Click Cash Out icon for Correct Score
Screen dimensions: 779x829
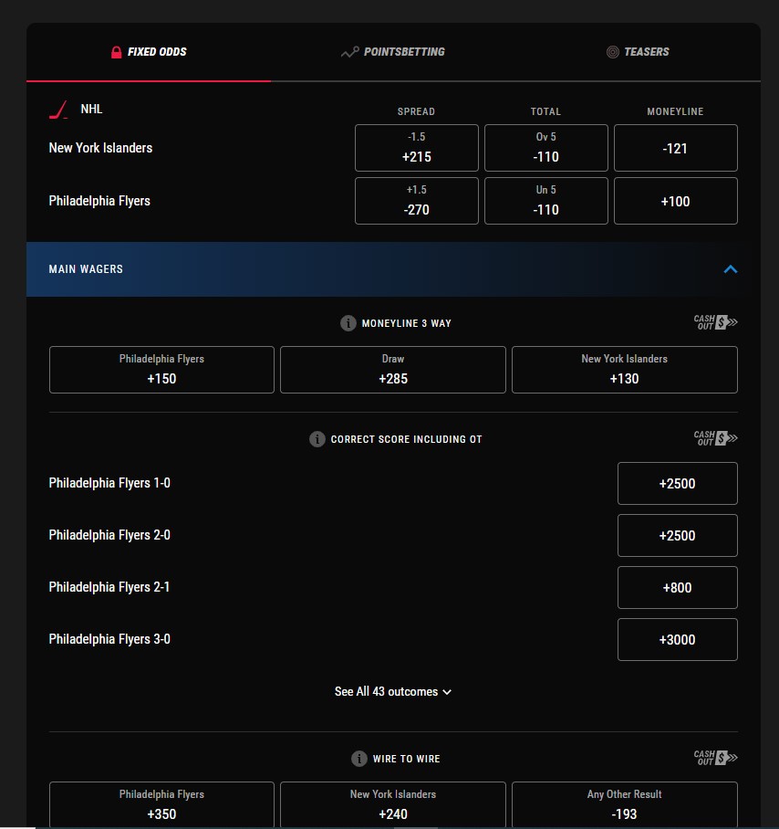coord(716,438)
